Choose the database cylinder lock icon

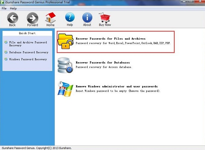coord(65,65)
